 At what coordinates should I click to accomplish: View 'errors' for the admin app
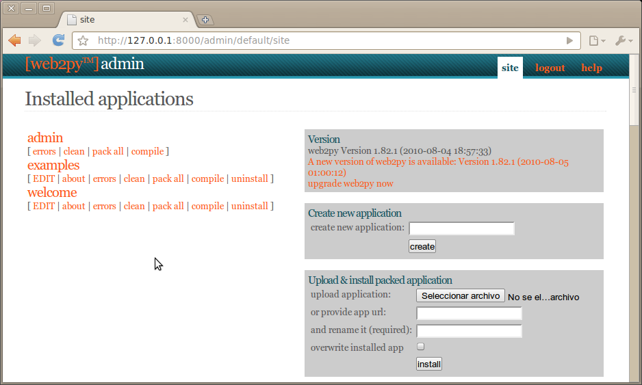click(44, 151)
